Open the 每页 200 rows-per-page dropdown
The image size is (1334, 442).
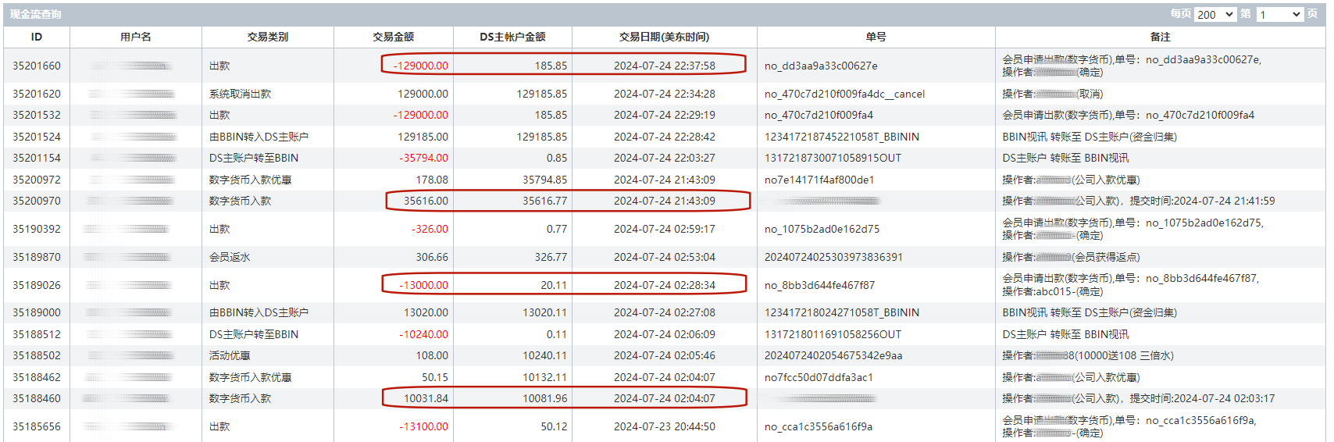pos(1215,14)
